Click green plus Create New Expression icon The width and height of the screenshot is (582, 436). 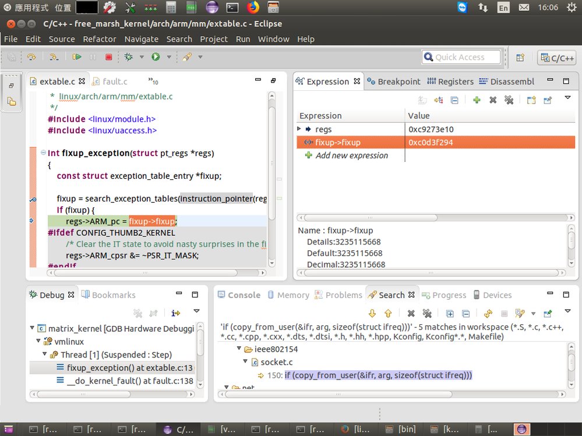tap(477, 100)
